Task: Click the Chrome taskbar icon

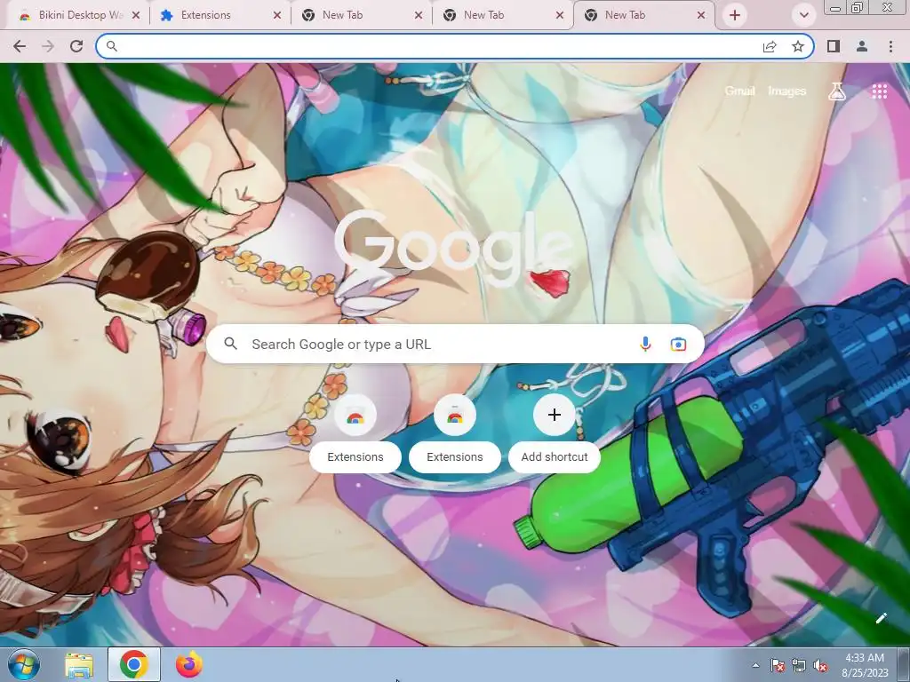Action: coord(133,664)
